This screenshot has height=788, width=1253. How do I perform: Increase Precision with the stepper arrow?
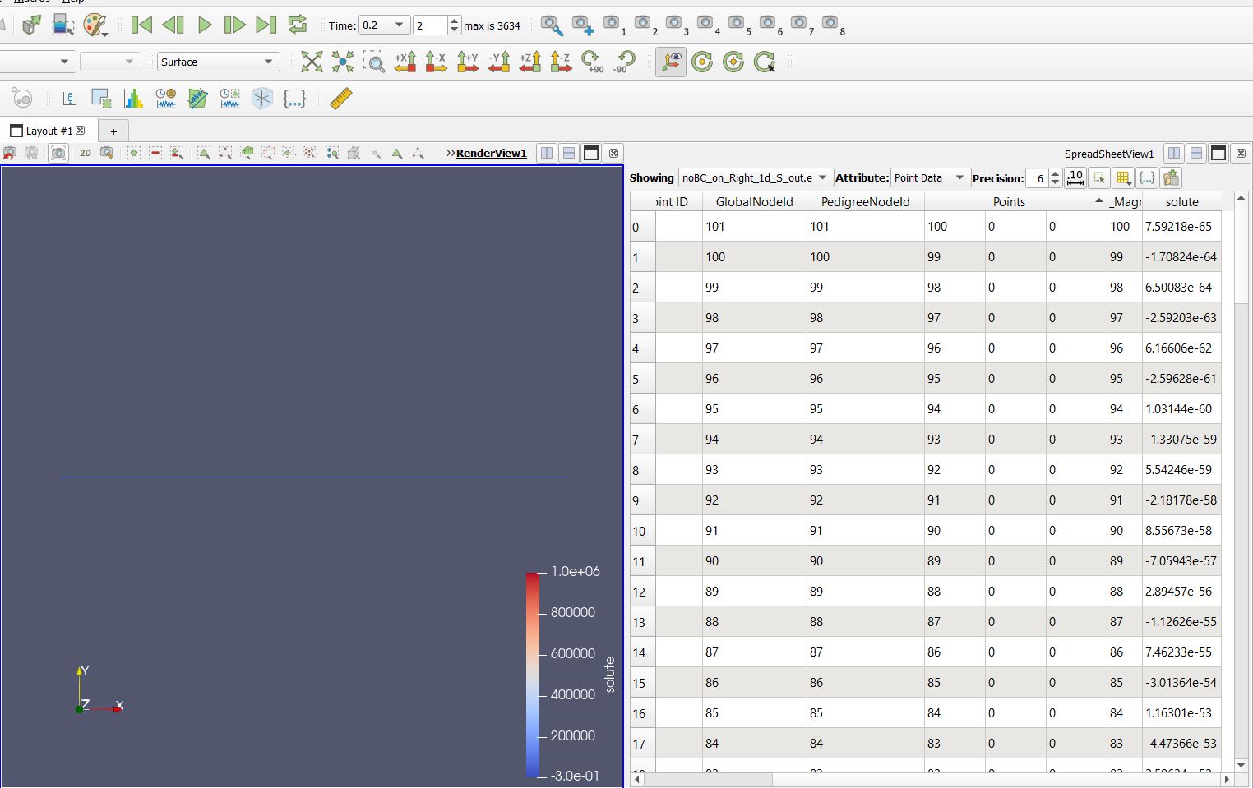(x=1056, y=173)
